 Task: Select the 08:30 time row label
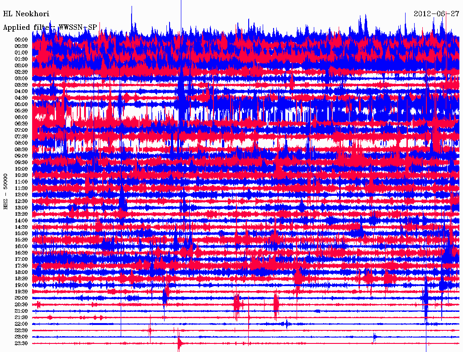click(21, 150)
